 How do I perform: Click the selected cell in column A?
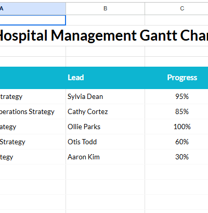click(x=33, y=20)
